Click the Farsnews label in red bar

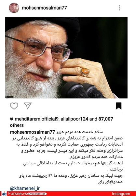pyautogui.click(x=17, y=194)
